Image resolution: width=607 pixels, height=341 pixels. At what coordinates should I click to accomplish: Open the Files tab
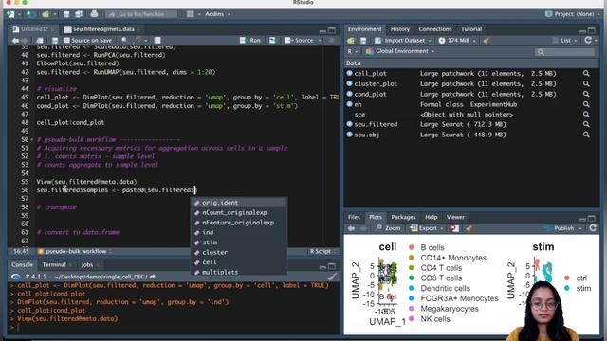pyautogui.click(x=354, y=217)
